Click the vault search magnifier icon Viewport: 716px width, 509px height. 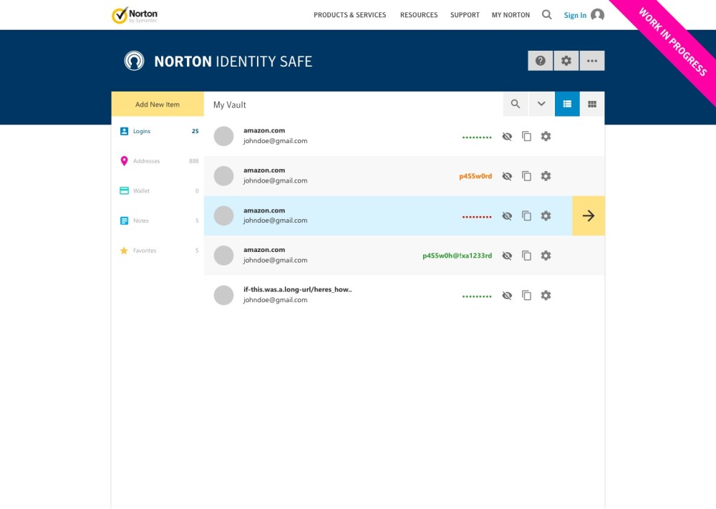click(x=516, y=105)
